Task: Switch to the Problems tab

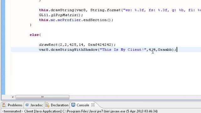Action: [13, 105]
